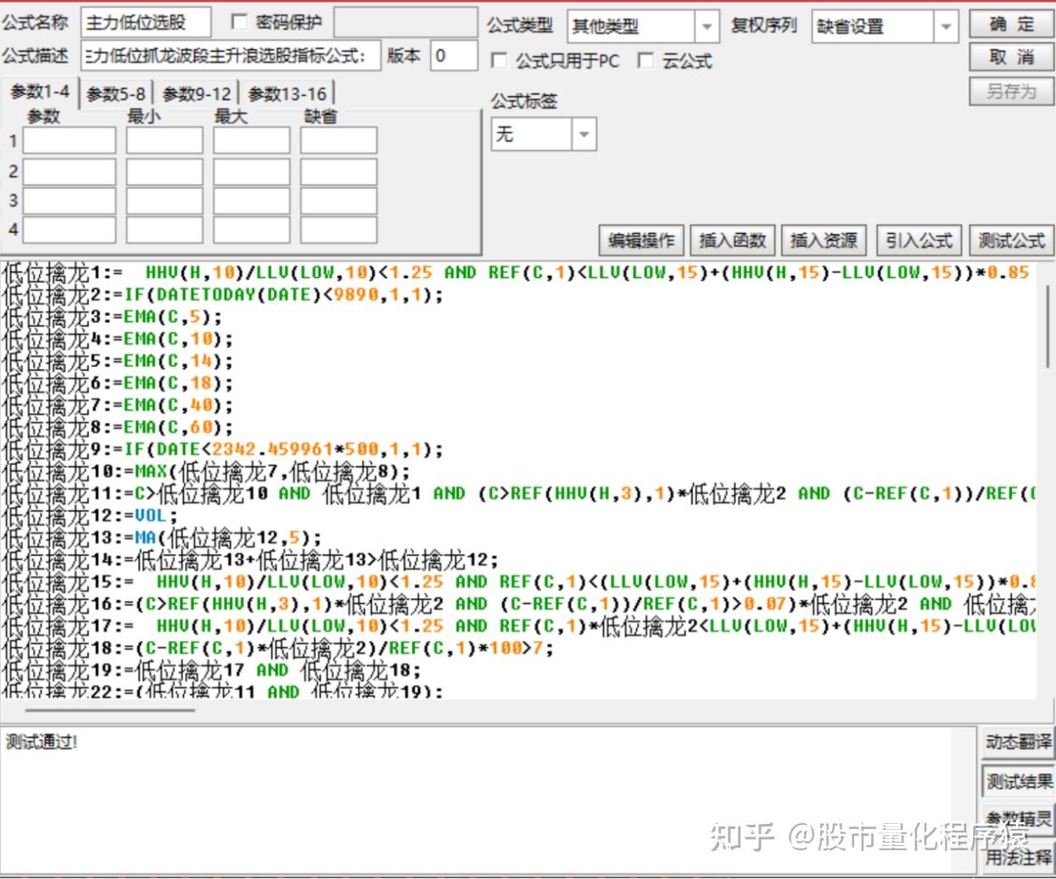This screenshot has width=1056, height=879.
Task: Switch to 参数5-8 tab
Action: tap(116, 93)
